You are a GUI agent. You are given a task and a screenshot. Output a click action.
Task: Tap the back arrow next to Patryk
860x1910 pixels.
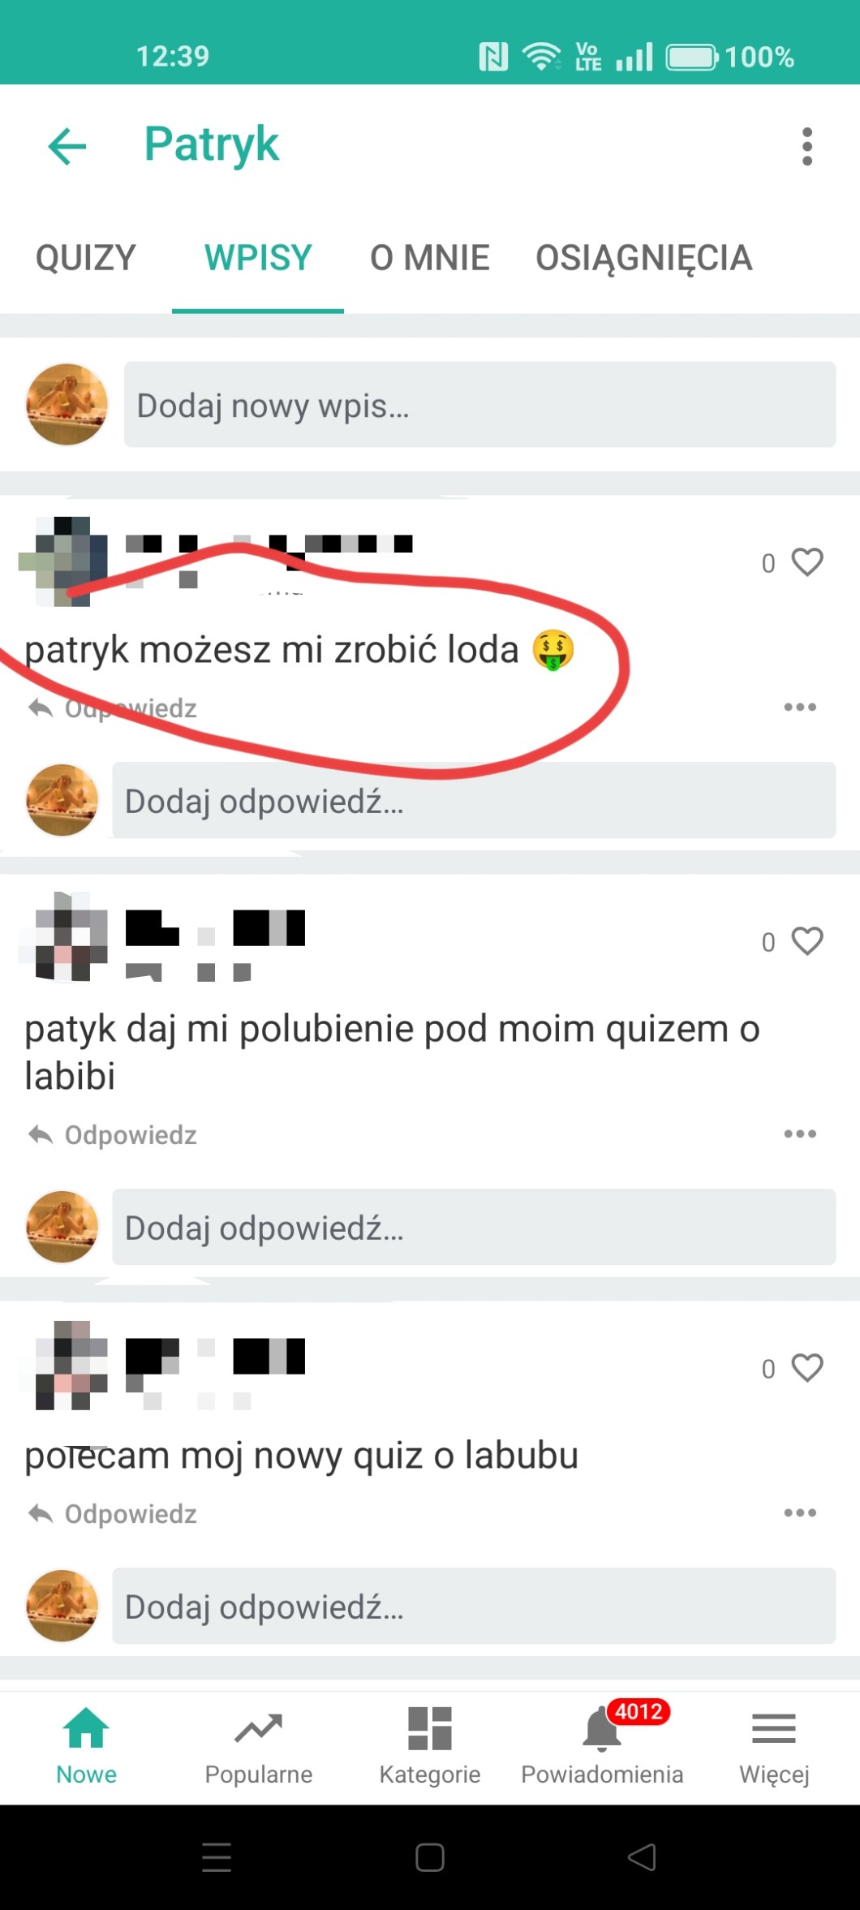pyautogui.click(x=67, y=147)
